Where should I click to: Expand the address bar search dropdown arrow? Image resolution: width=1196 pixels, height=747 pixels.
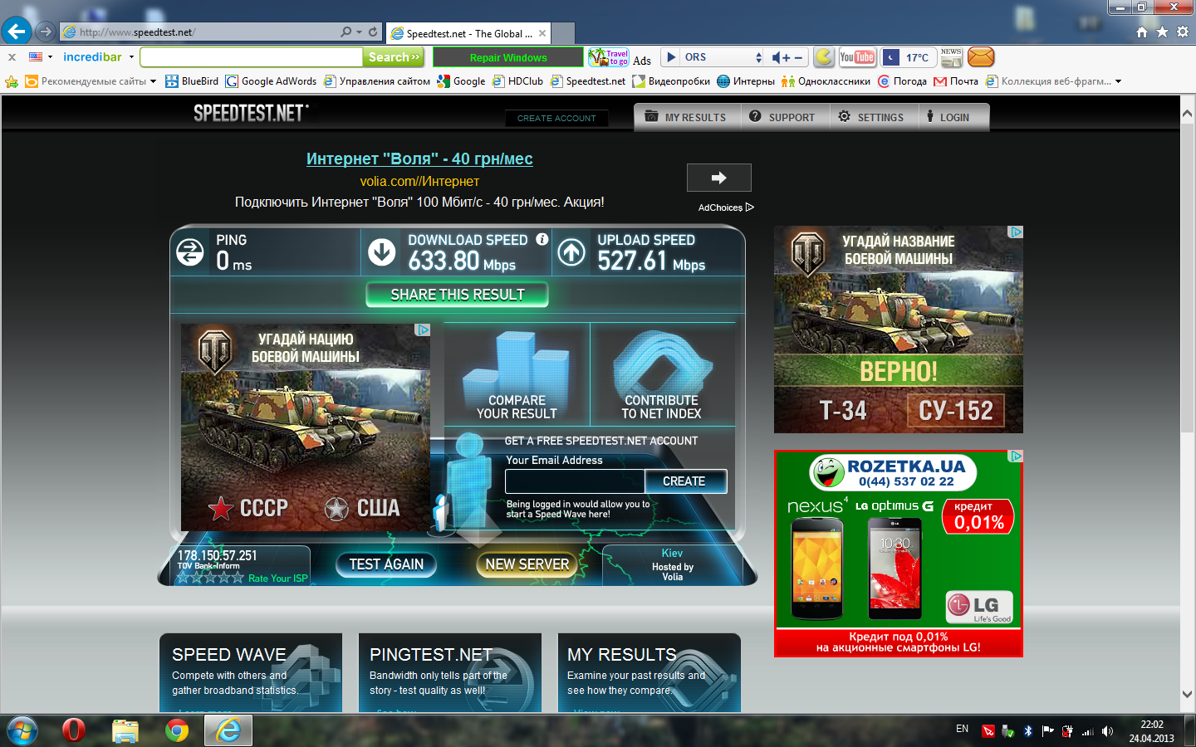coord(359,32)
